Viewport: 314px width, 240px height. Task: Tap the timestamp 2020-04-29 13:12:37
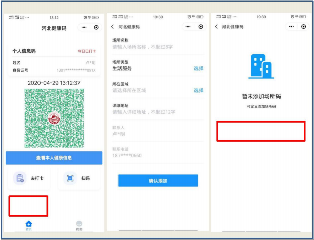pos(54,83)
